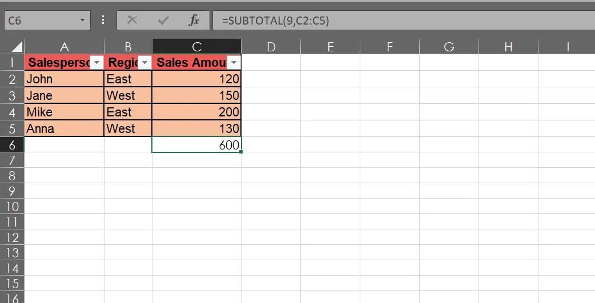Select row 9 header
The width and height of the screenshot is (595, 303).
pyautogui.click(x=12, y=191)
